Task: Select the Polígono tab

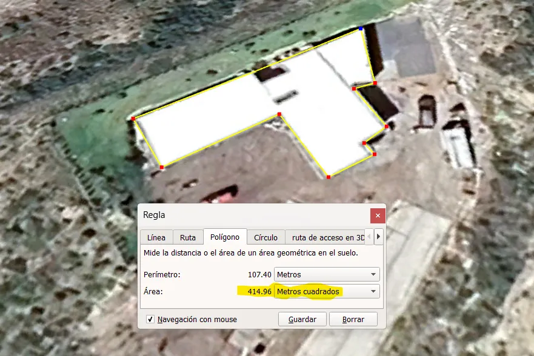Action: pos(225,237)
